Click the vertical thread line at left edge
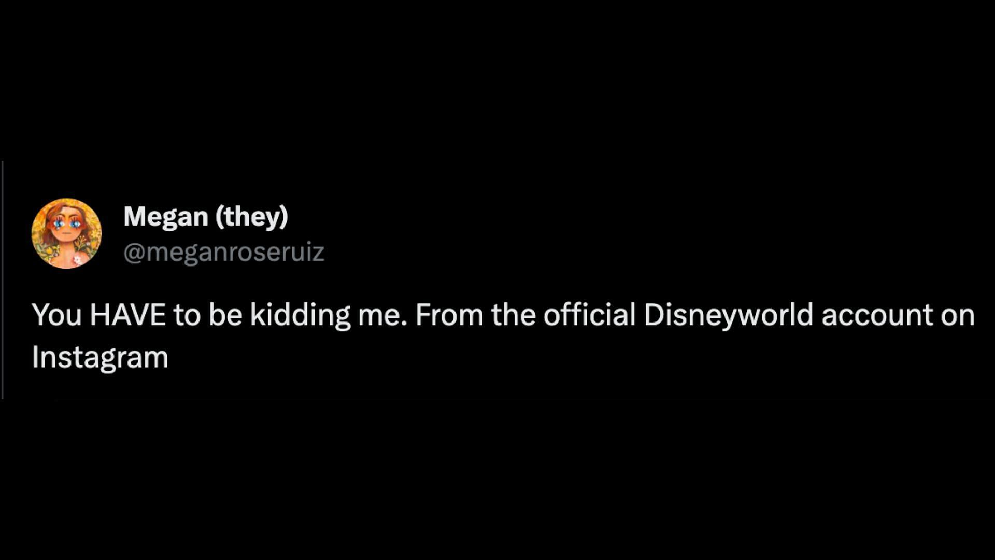 pyautogui.click(x=3, y=280)
